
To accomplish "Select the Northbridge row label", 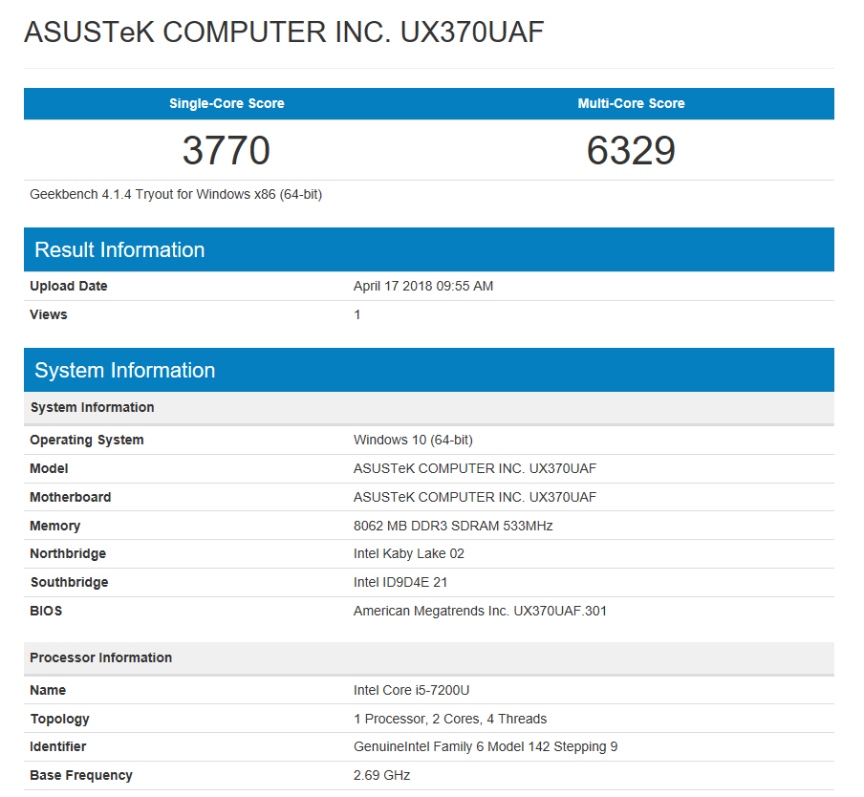I will 68,554.
